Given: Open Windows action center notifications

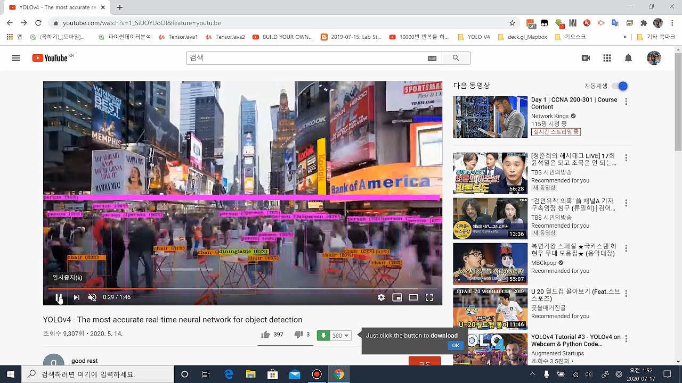Looking at the screenshot, I should pyautogui.click(x=667, y=374).
